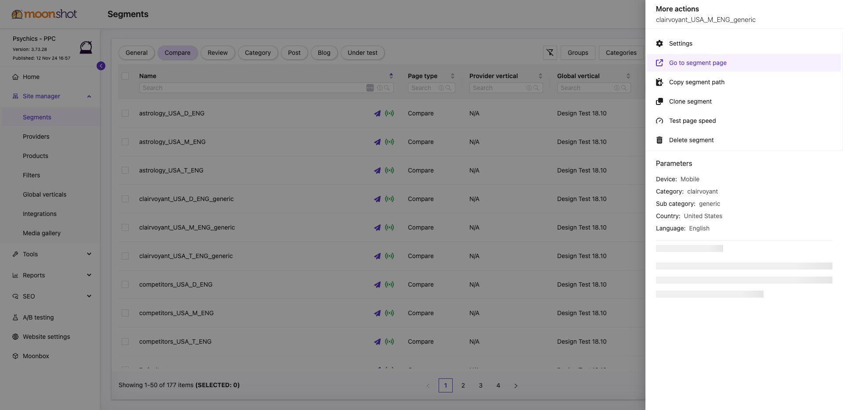Click live signal icon for clairvoyant_USA_M_ENG_generic
This screenshot has height=410, width=843.
pyautogui.click(x=389, y=227)
